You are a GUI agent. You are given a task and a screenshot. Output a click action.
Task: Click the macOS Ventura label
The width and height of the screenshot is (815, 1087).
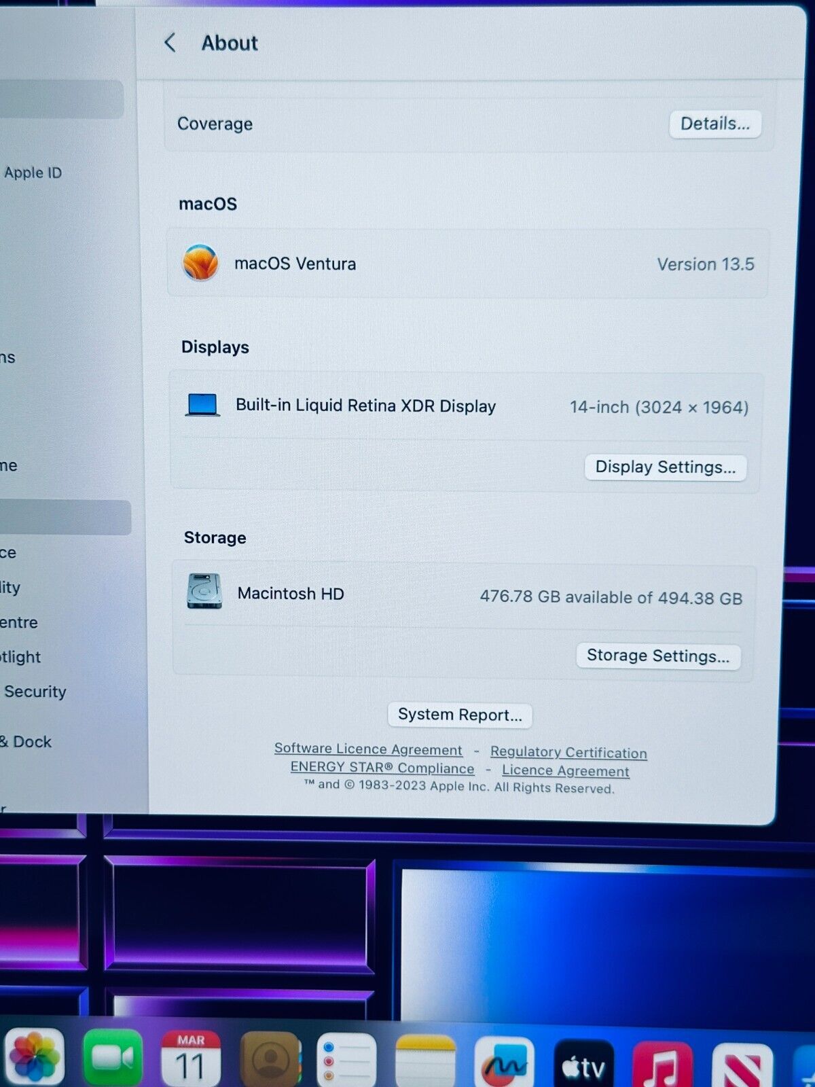pyautogui.click(x=295, y=264)
